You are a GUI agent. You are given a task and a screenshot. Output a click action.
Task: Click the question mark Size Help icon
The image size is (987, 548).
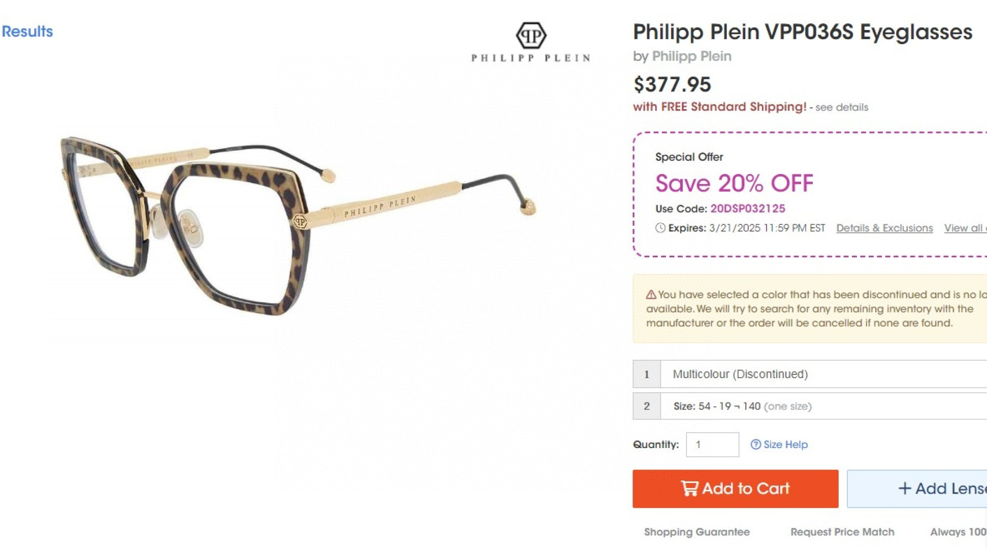click(755, 444)
